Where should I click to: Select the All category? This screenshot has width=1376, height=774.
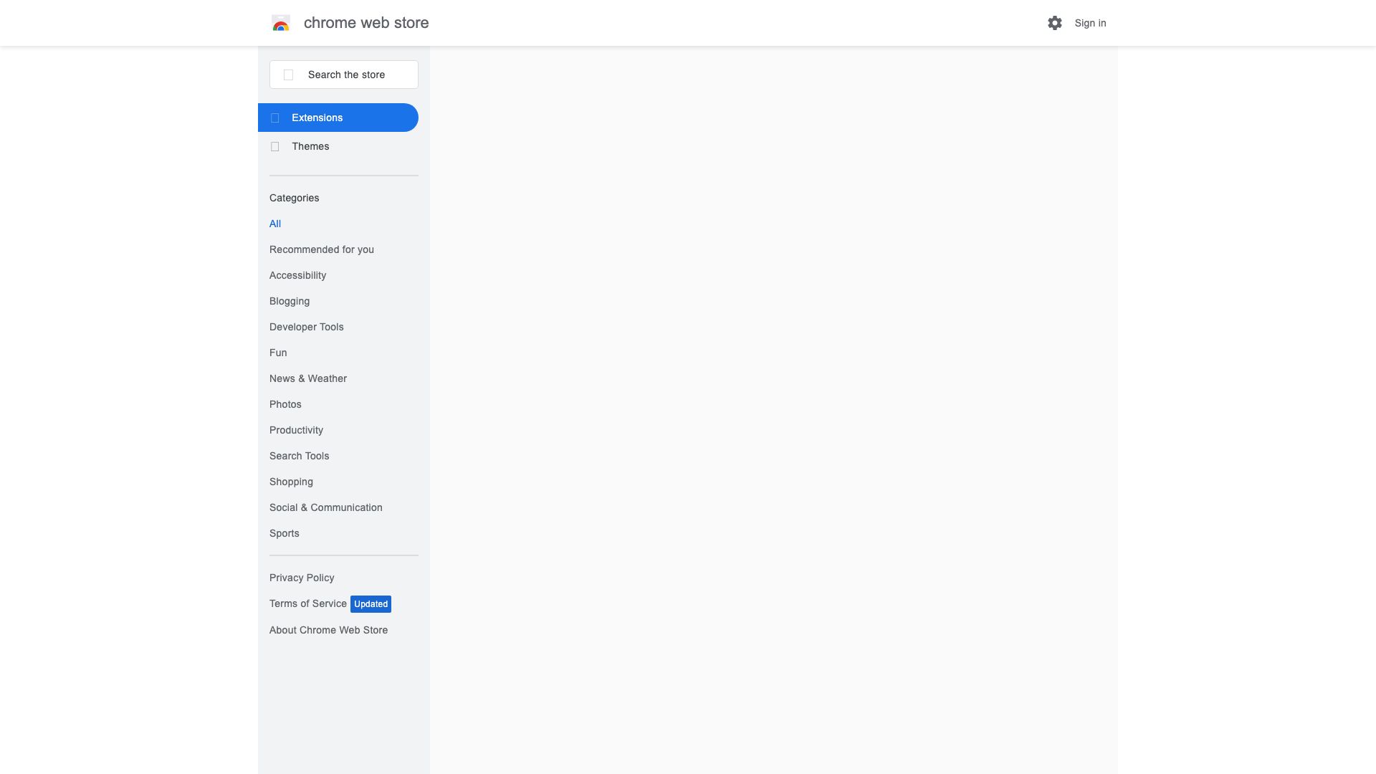pyautogui.click(x=275, y=224)
